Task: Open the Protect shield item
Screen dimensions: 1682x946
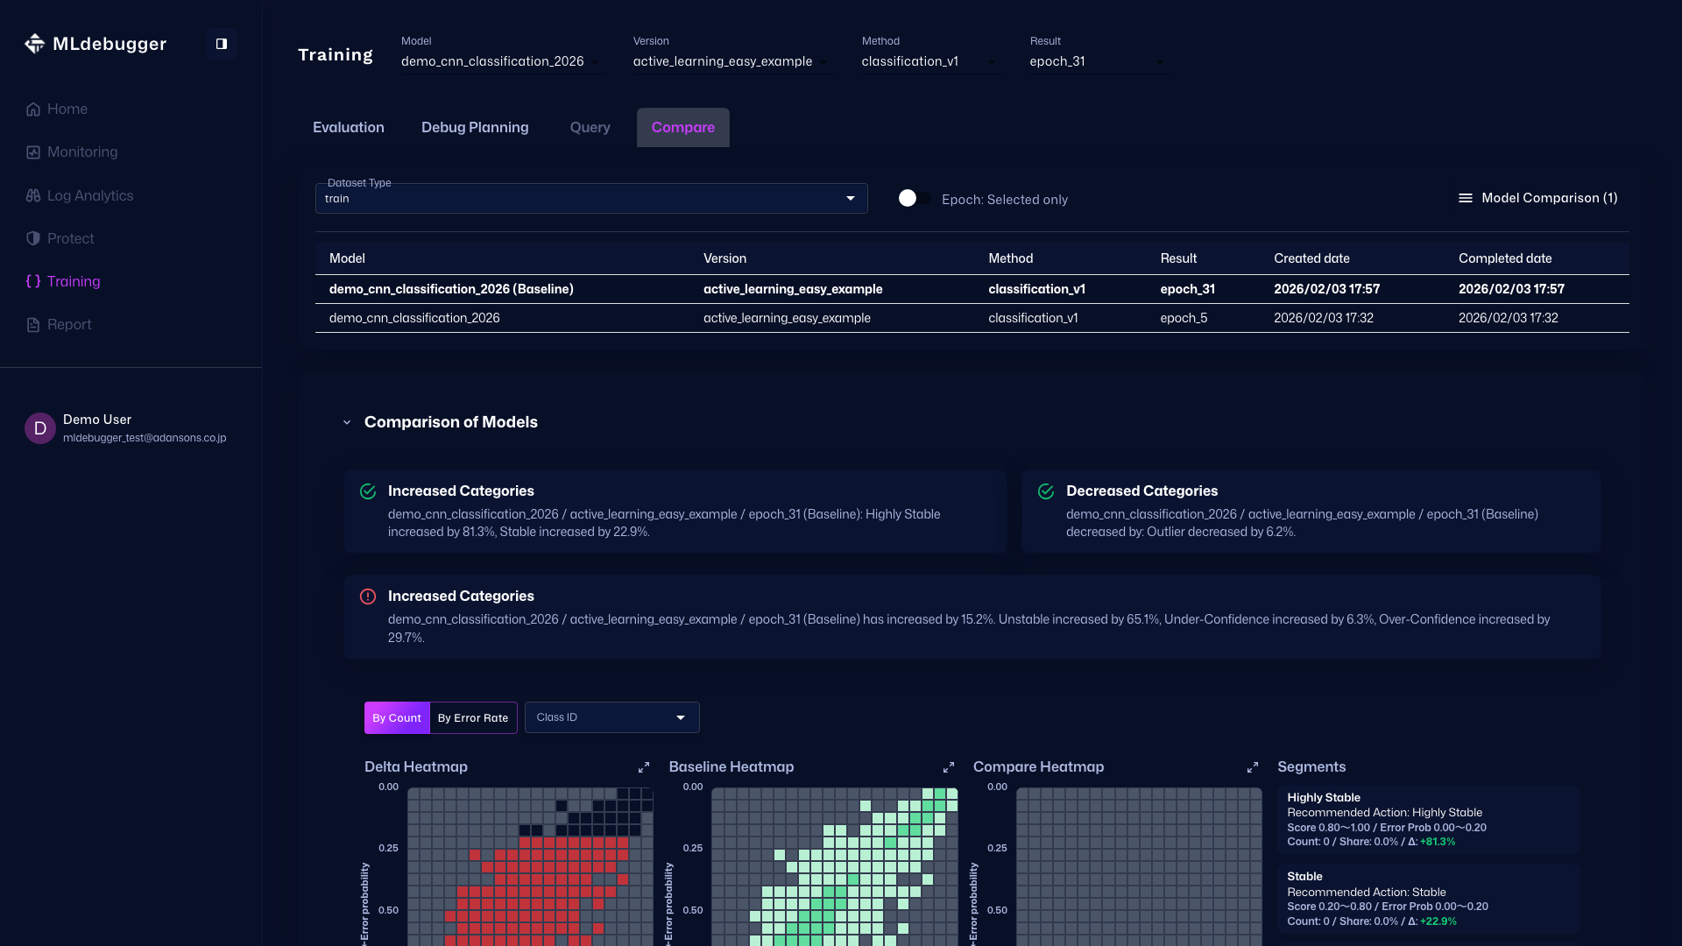Action: [33, 238]
